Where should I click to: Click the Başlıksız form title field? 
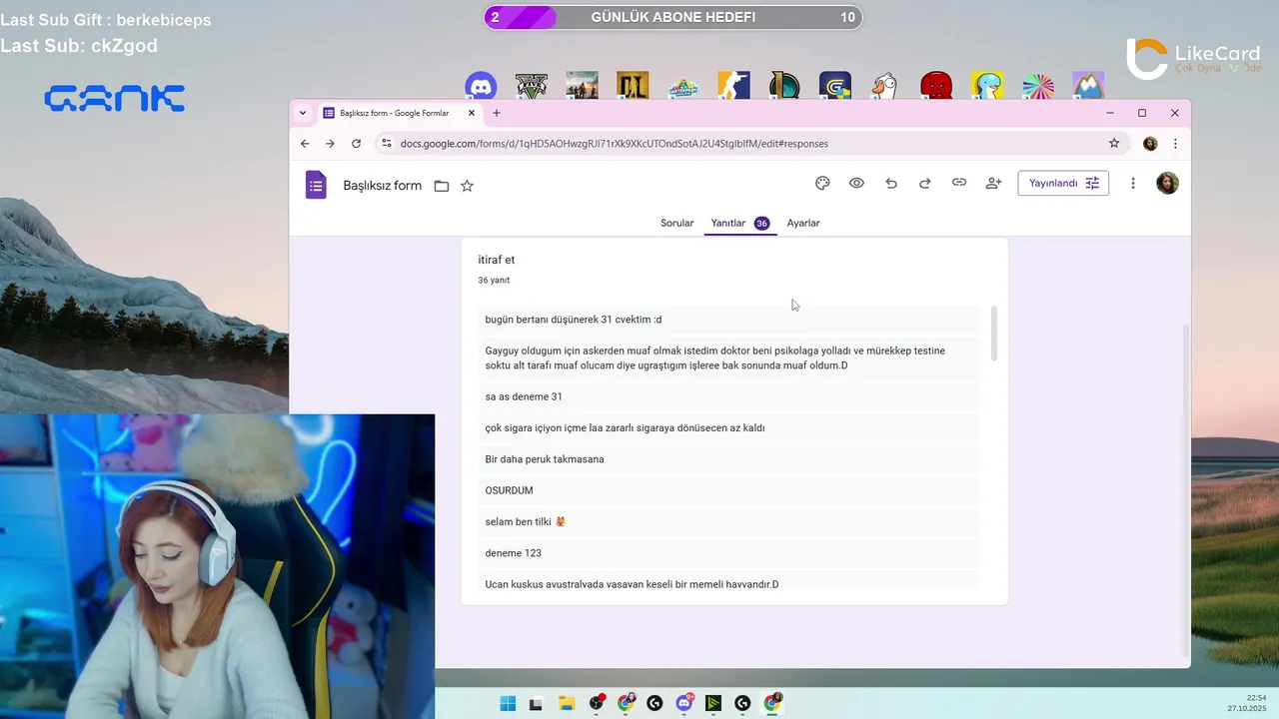pos(383,186)
